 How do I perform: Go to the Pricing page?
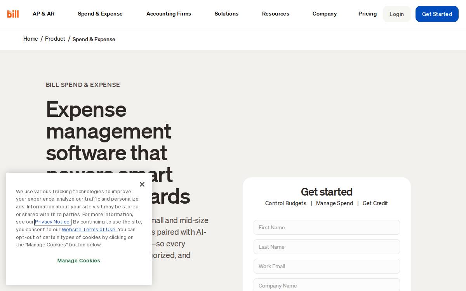[367, 14]
